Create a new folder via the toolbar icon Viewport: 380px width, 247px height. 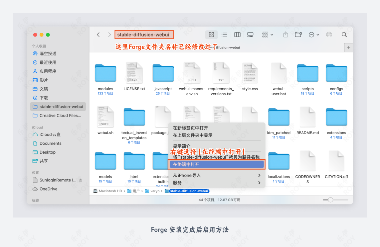tap(298, 35)
